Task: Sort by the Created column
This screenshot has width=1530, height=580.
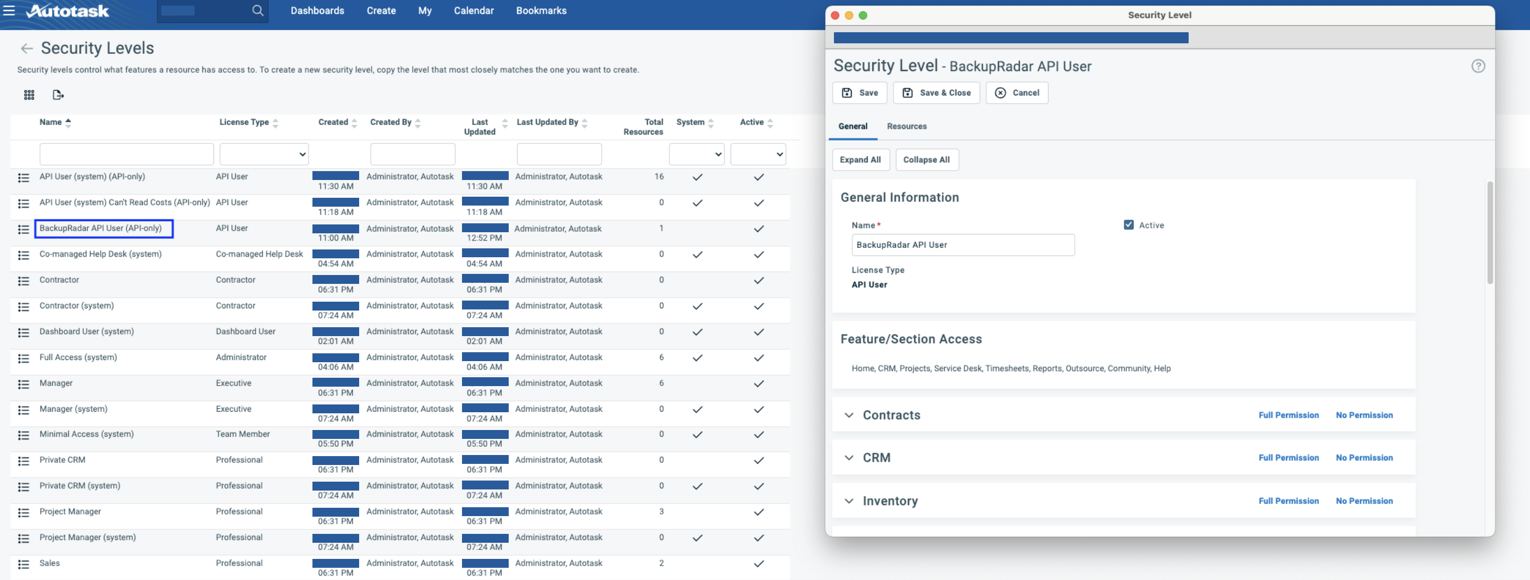Action: click(355, 123)
